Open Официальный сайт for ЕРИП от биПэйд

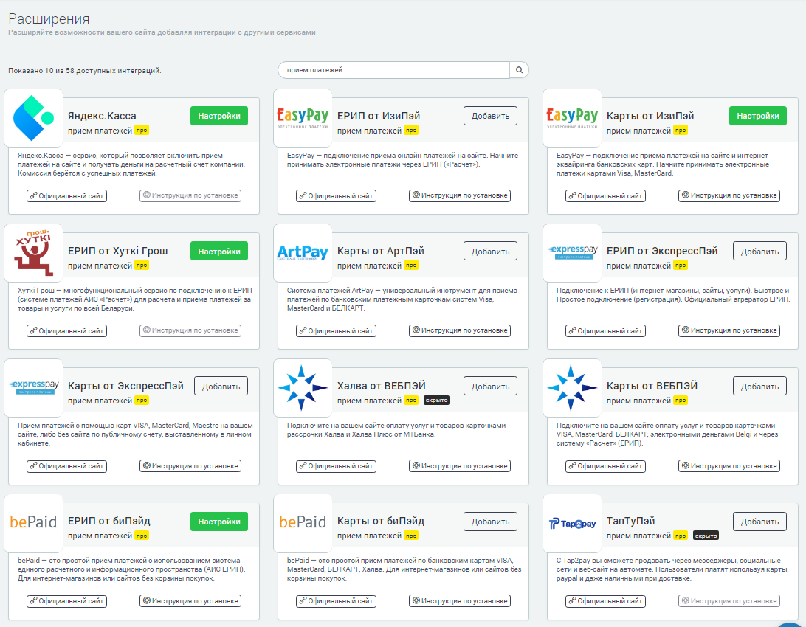67,600
